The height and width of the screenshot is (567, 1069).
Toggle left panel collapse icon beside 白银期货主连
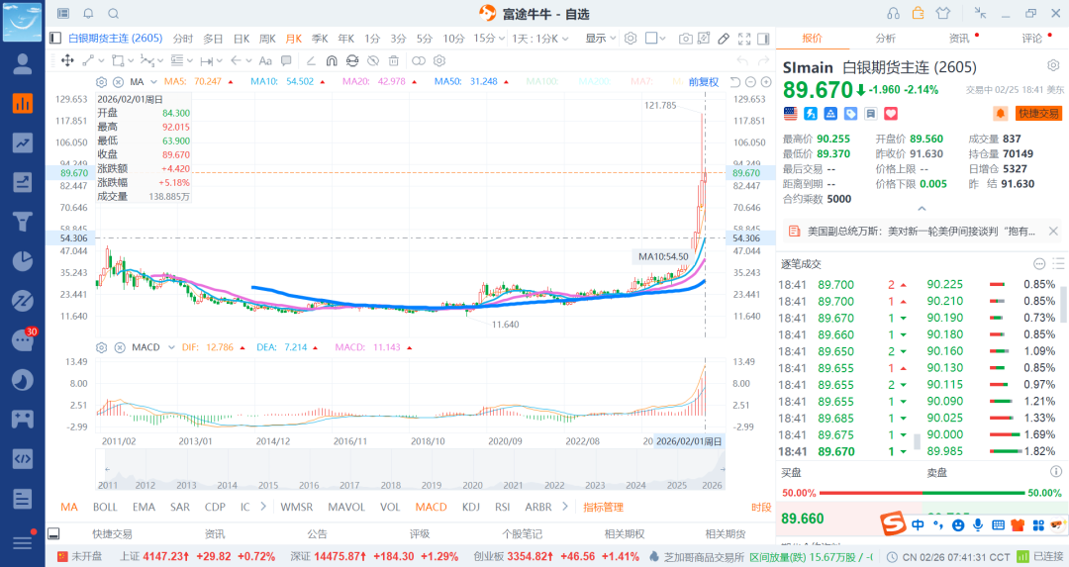55,39
